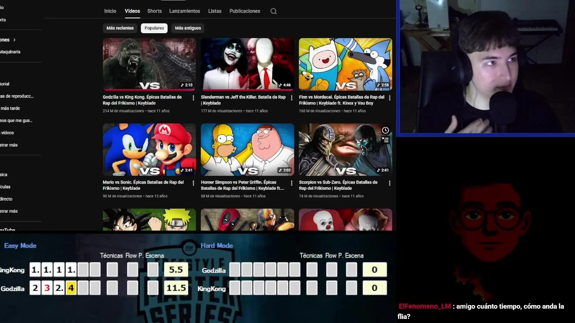Open options menu for Slenderman vs Jeff the Killer video

[x=292, y=98]
